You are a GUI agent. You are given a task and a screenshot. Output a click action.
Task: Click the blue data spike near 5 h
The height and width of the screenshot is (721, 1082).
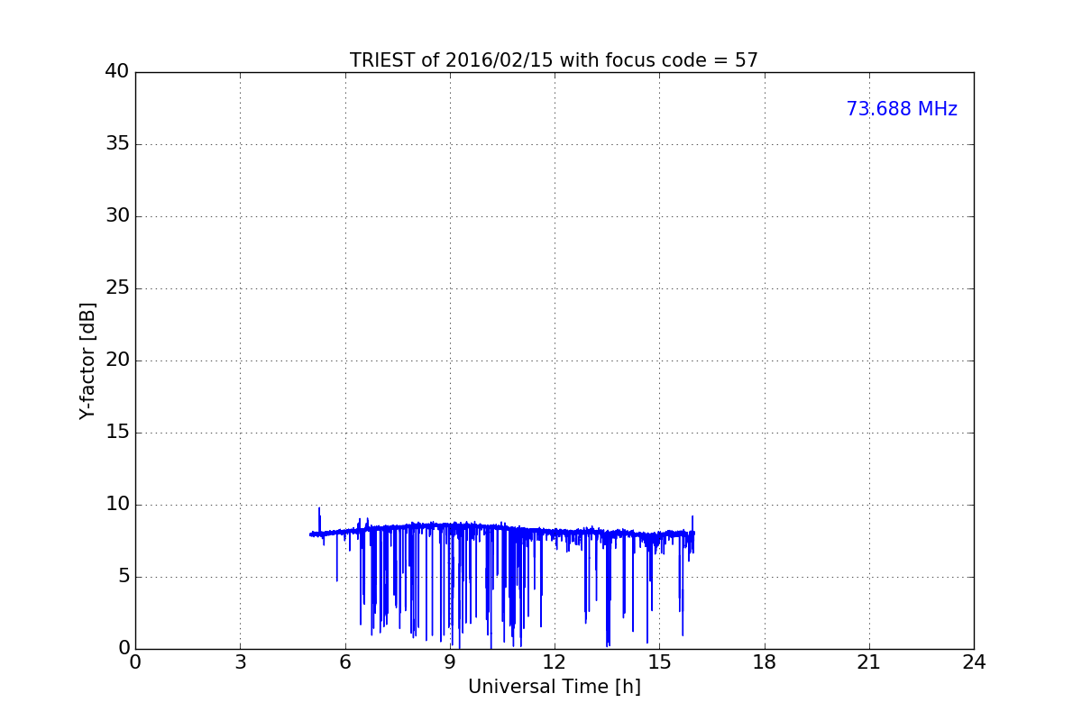click(319, 520)
